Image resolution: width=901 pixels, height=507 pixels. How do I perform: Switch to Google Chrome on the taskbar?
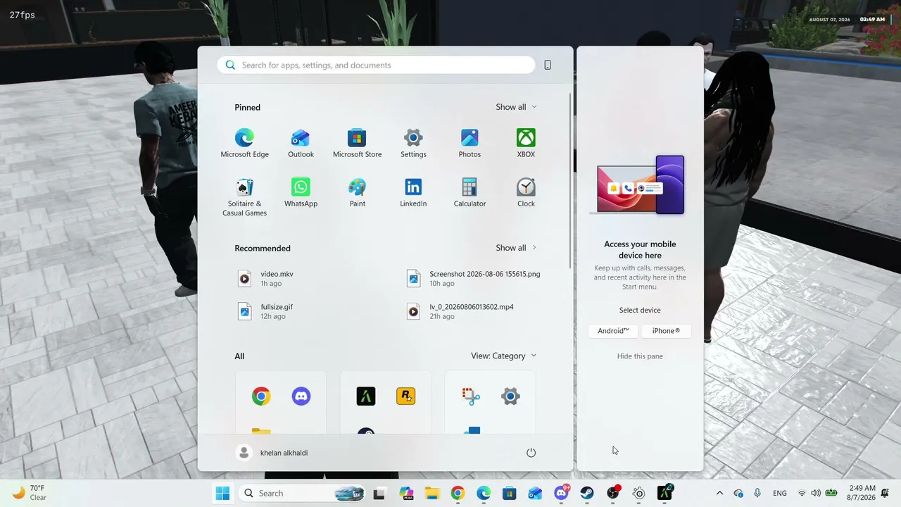pyautogui.click(x=458, y=493)
